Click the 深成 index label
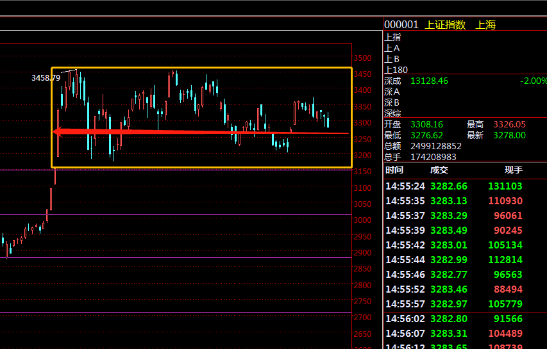 [392, 81]
